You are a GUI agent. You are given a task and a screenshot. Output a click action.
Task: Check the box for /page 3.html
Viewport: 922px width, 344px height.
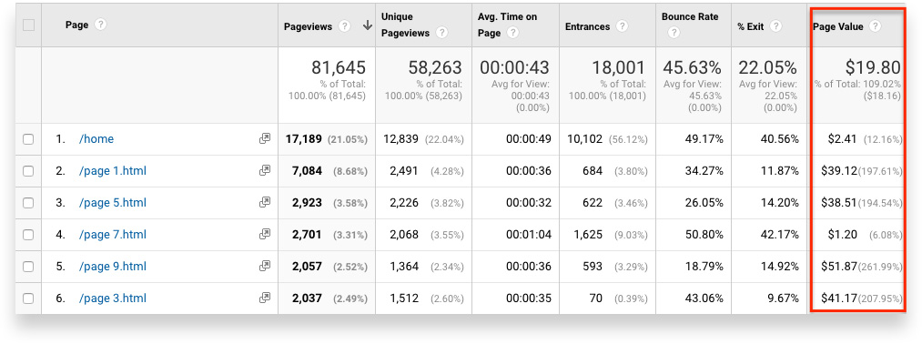(x=28, y=298)
